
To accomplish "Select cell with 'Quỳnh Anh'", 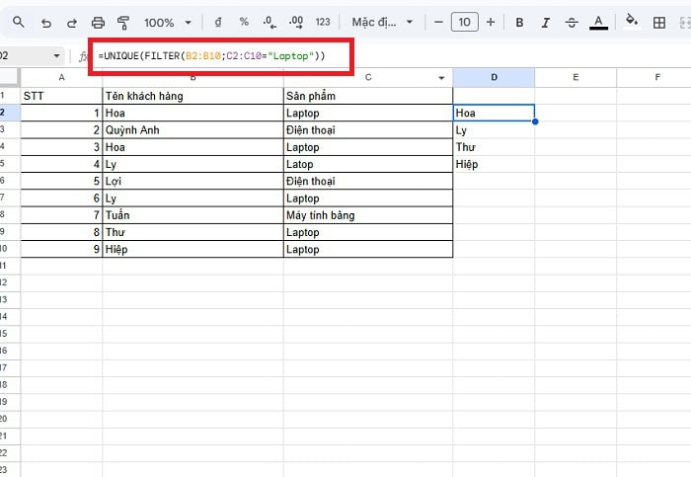I will click(193, 130).
